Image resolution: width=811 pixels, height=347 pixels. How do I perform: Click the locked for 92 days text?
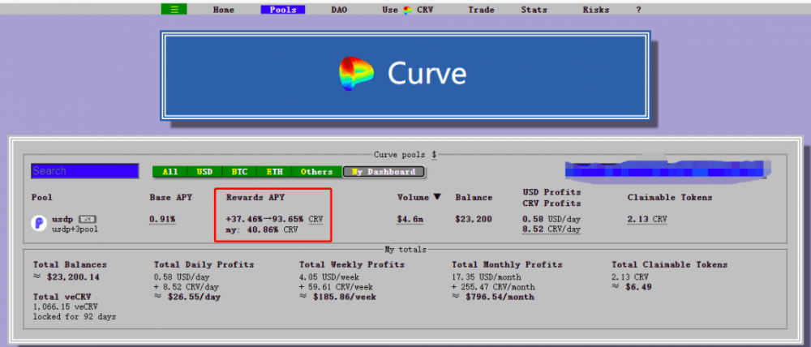tap(75, 316)
